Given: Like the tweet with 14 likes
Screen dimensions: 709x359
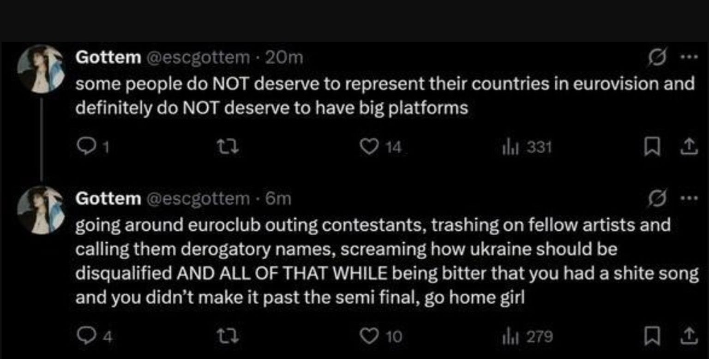Looking at the screenshot, I should coord(368,147).
